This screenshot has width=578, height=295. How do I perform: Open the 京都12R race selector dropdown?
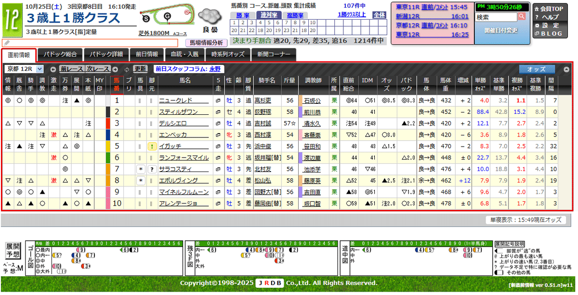click(24, 68)
